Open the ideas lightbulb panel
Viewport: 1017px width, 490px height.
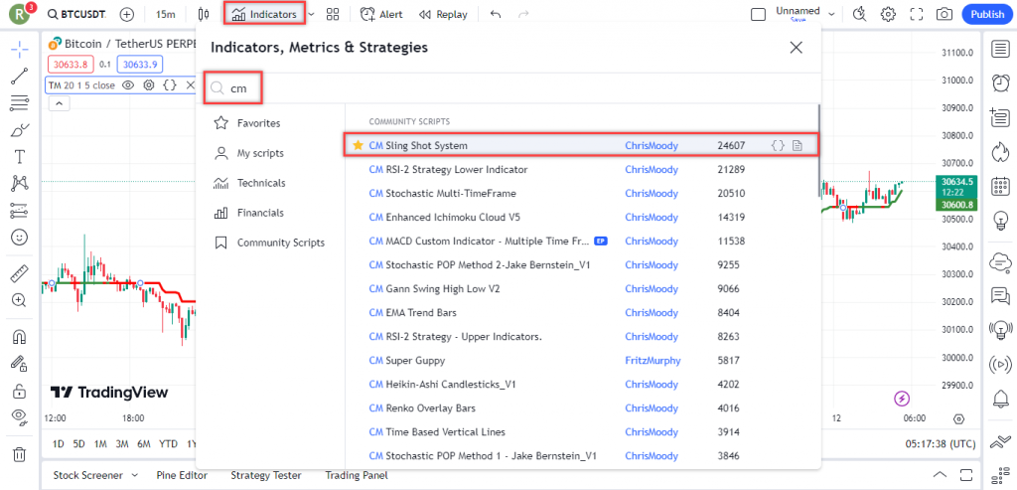click(1001, 221)
